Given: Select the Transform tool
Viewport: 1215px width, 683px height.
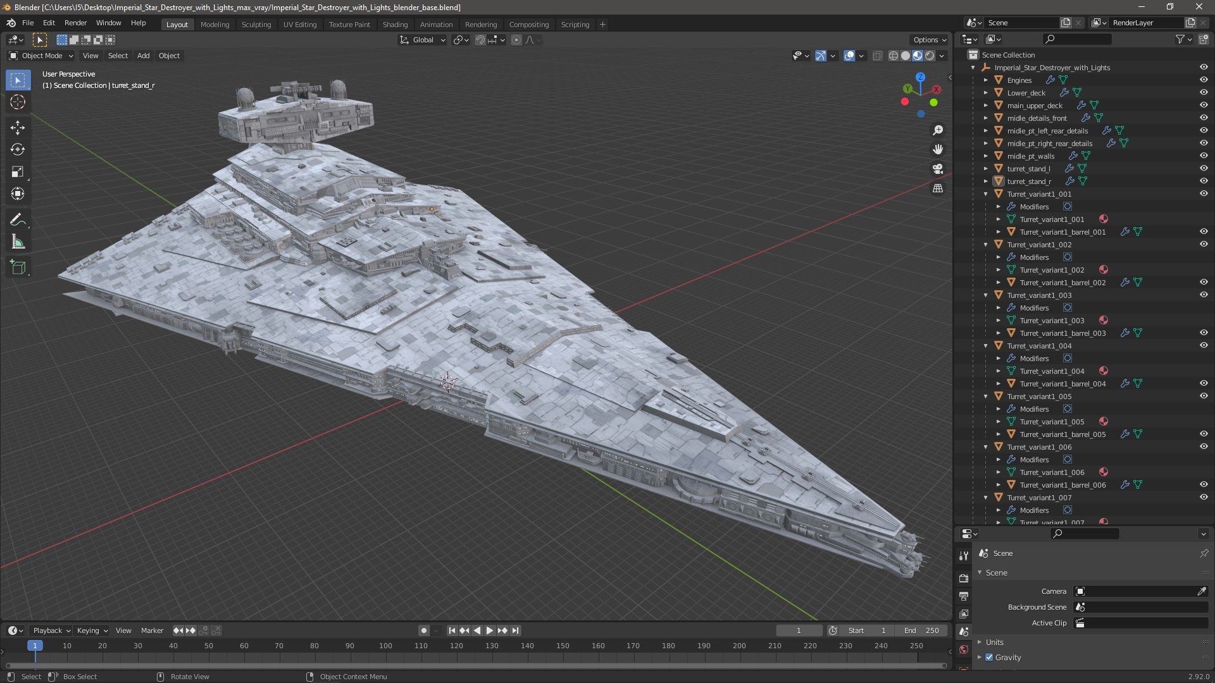Looking at the screenshot, I should click(18, 194).
